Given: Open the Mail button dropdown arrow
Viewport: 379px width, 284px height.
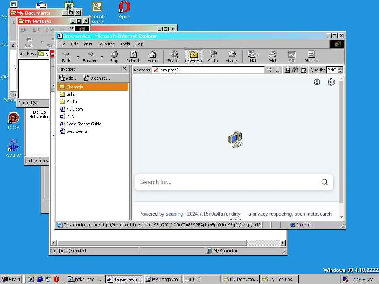Looking at the screenshot, I should [258, 54].
